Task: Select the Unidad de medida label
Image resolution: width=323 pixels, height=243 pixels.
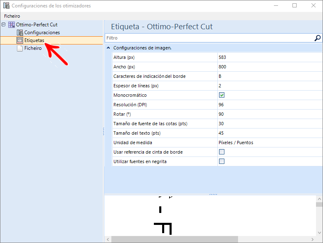Action: click(133, 143)
